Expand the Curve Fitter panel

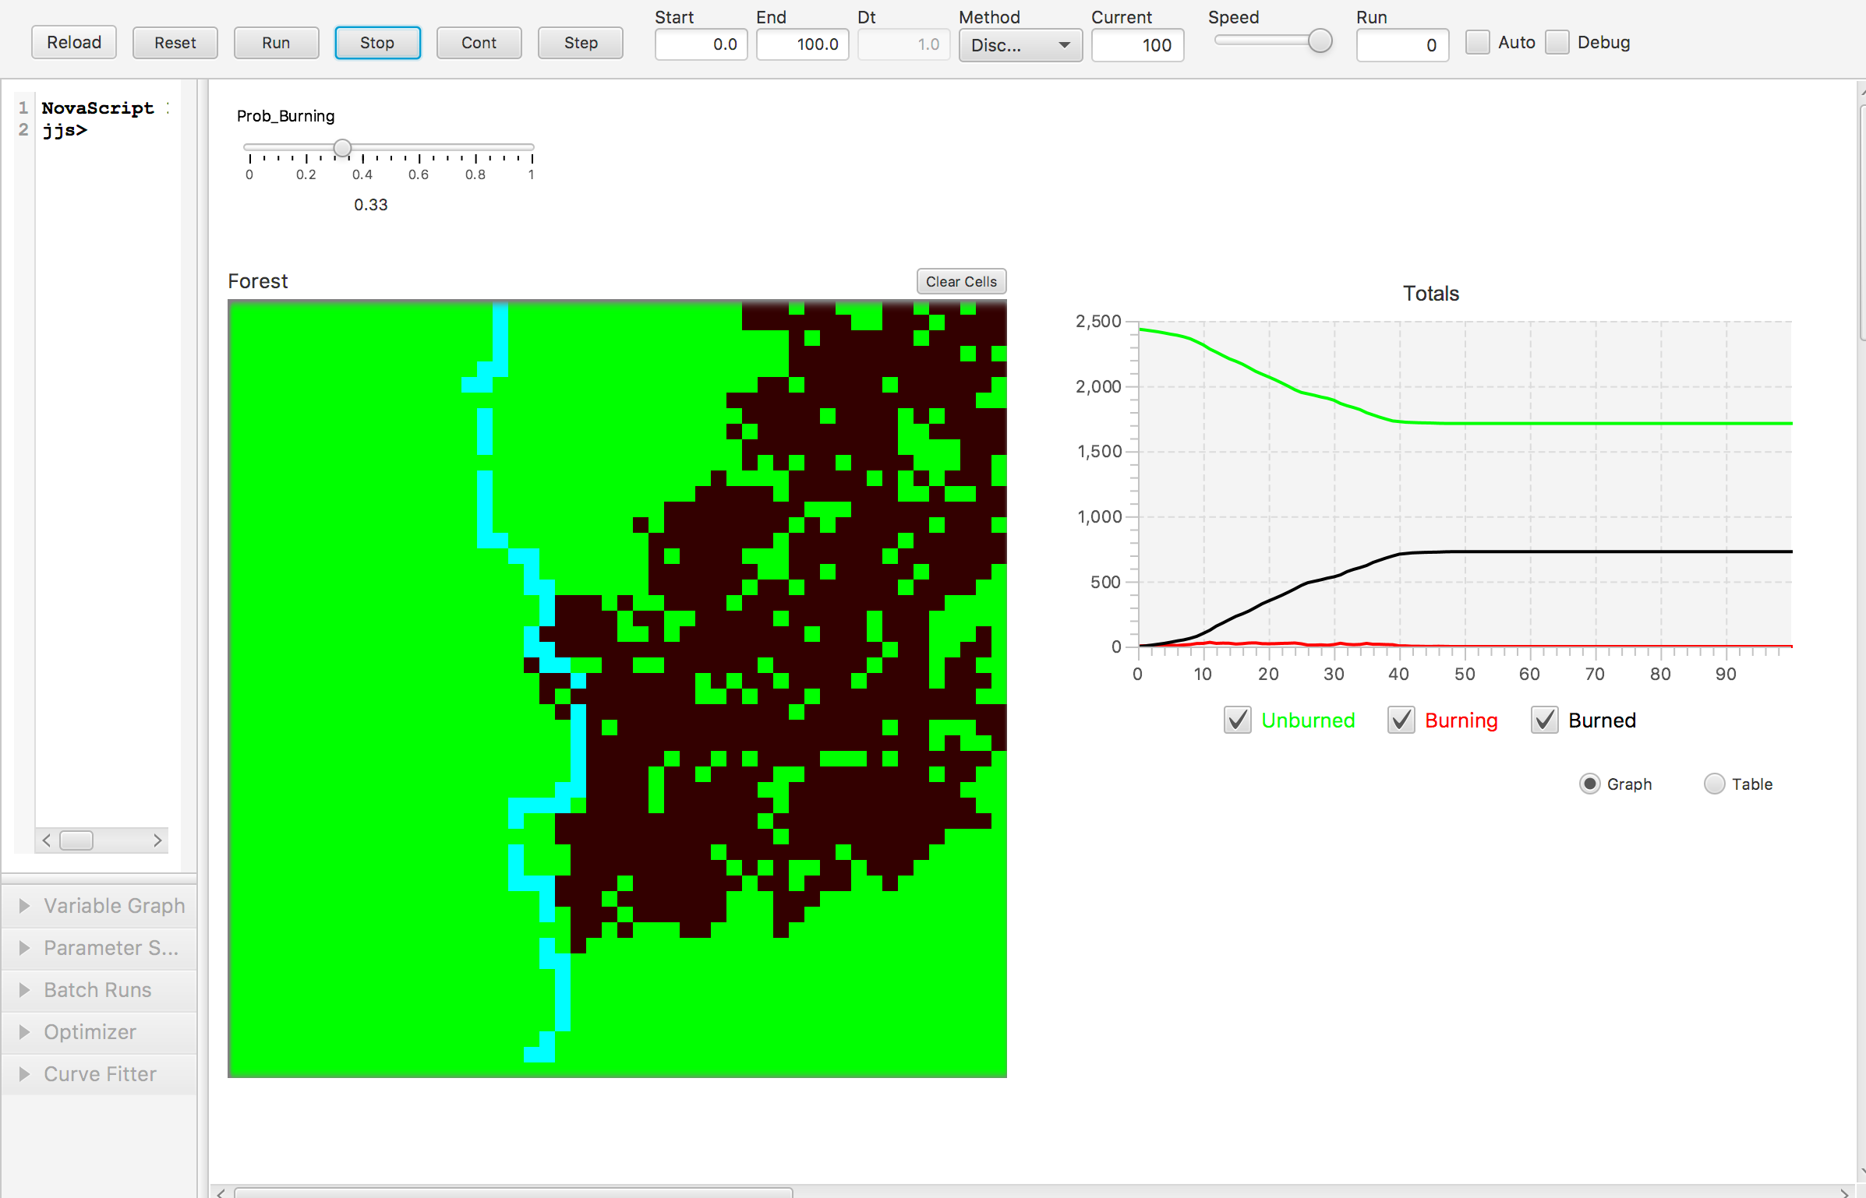point(100,1073)
